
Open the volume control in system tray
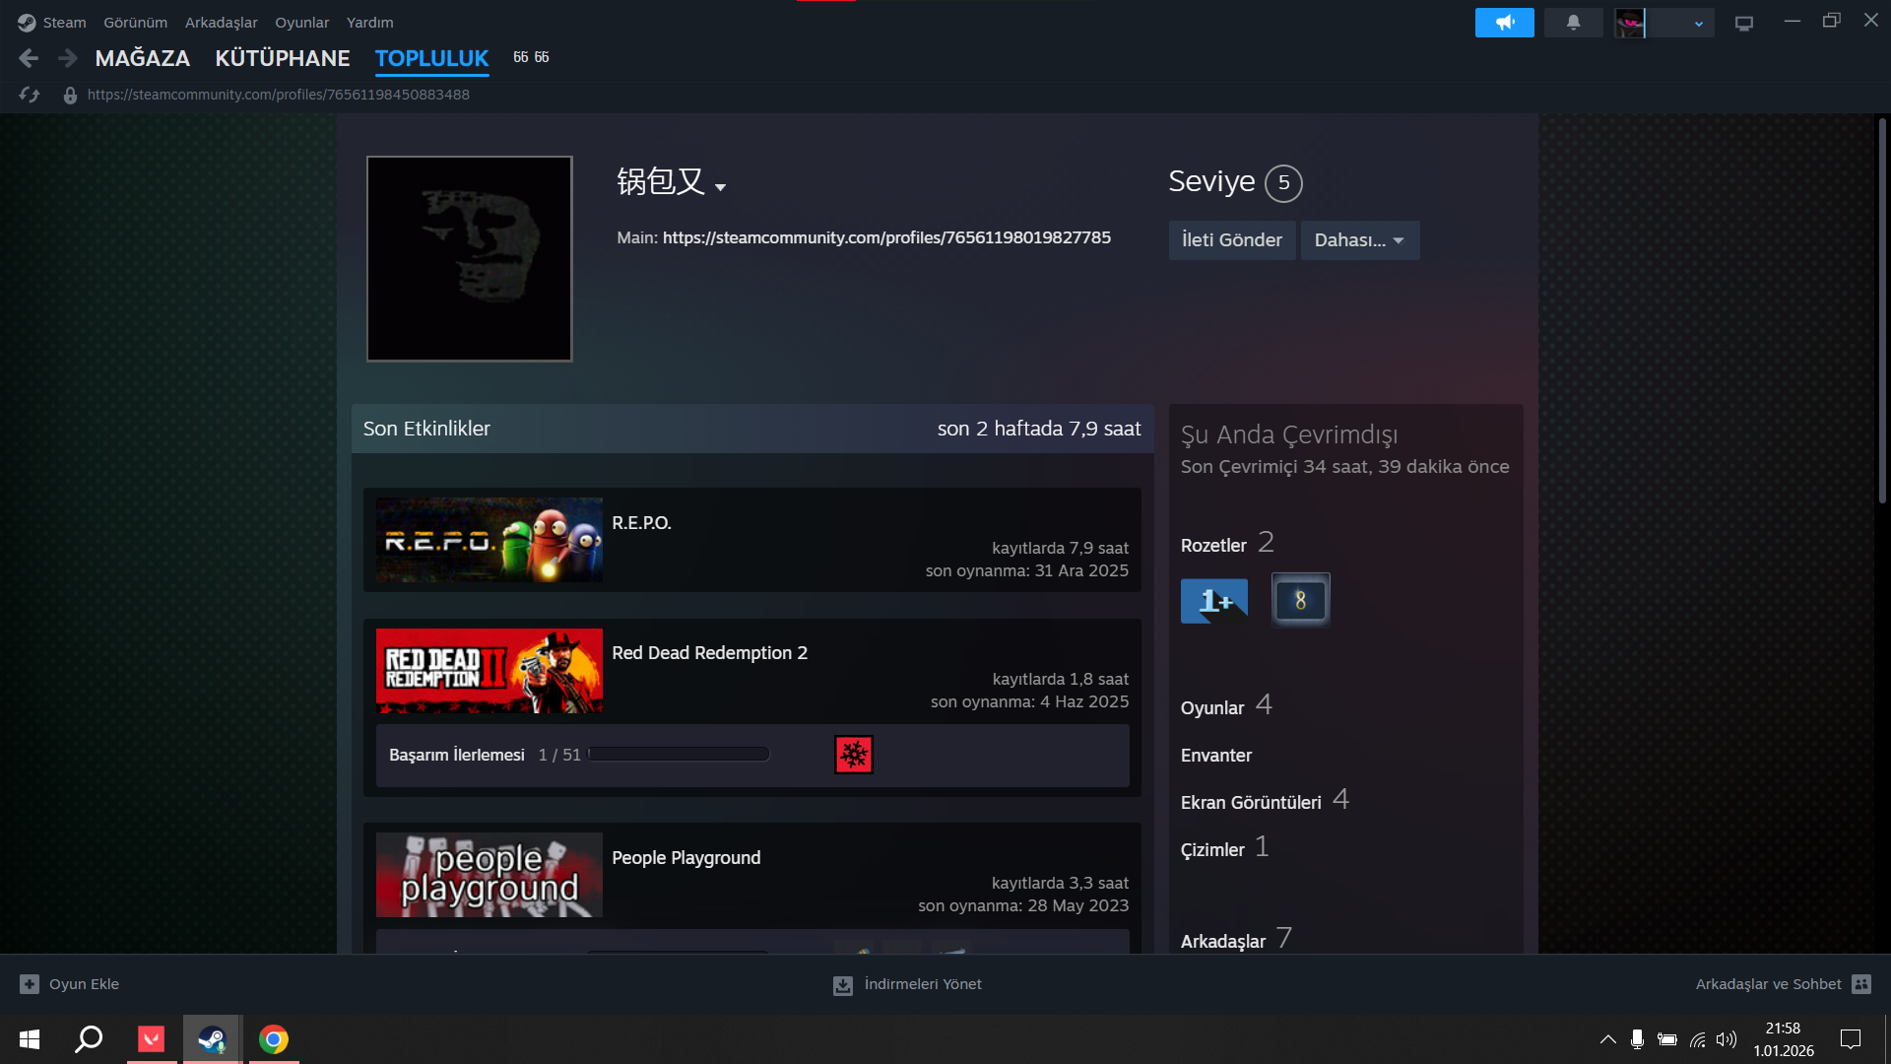pos(1727,1039)
